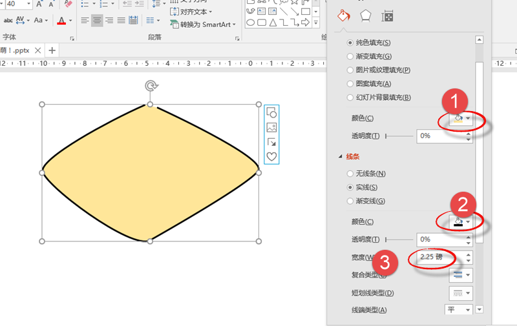Open the 复合类型 compound type dropdown

click(461, 275)
